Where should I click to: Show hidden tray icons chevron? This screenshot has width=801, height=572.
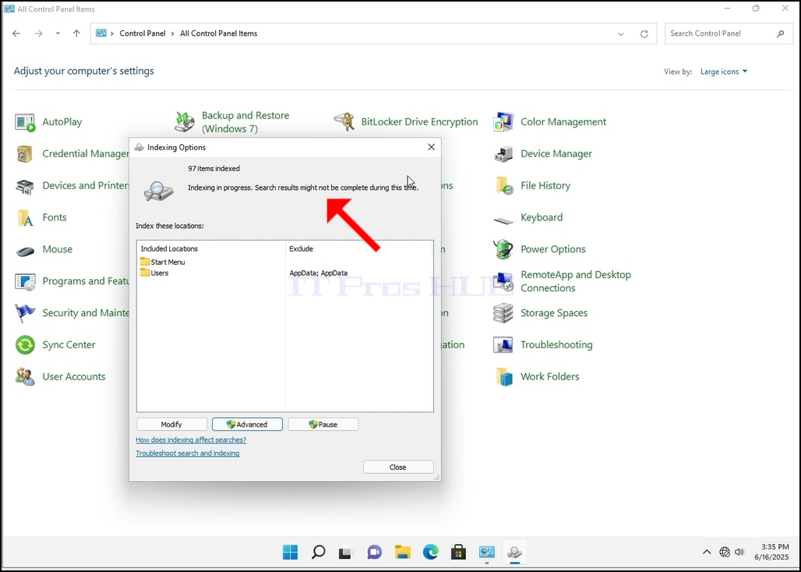click(x=707, y=552)
